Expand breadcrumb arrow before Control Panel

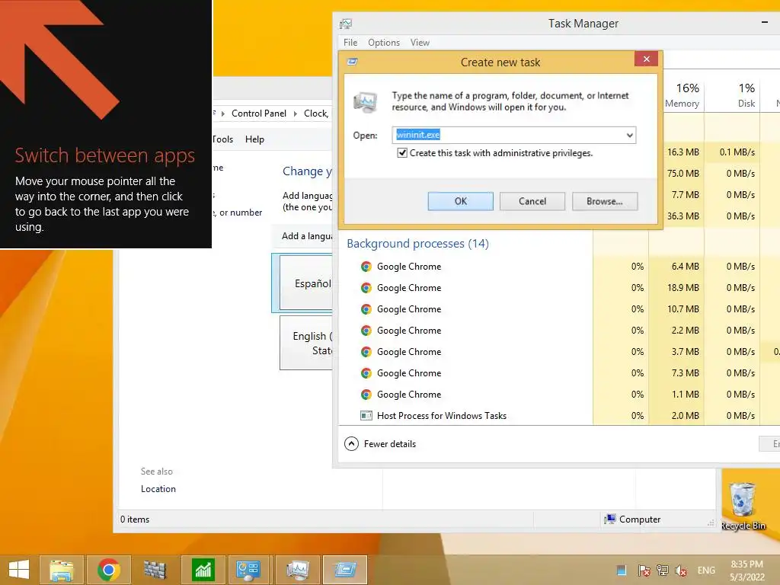click(x=223, y=114)
